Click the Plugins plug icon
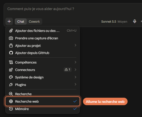142x117 pixels. point(11,85)
